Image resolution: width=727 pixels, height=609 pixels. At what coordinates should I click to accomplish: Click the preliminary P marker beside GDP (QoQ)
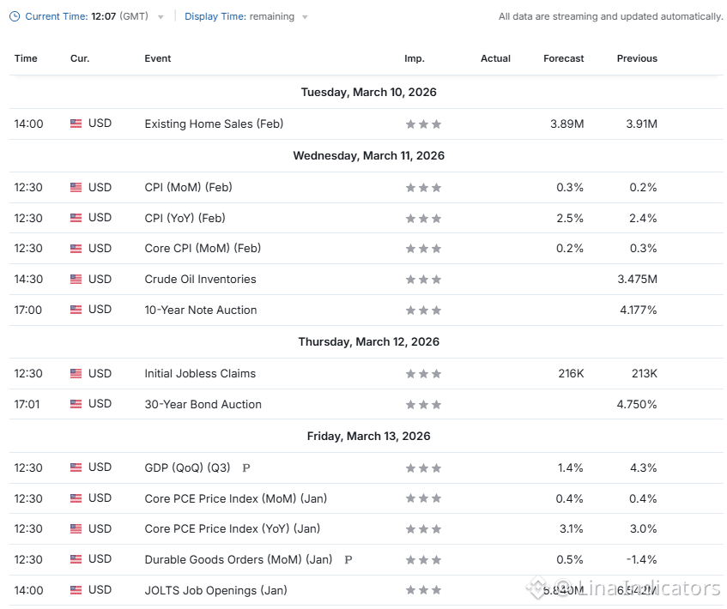246,468
